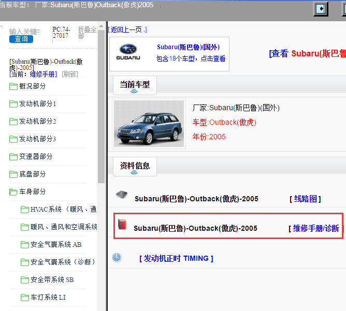The width and height of the screenshot is (346, 311).
Task: Select the 资料信息 tab
Action: (x=135, y=167)
